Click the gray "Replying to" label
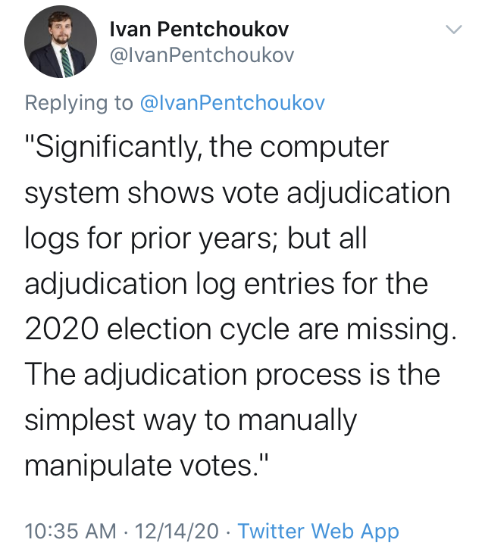This screenshot has height=549, width=485. (79, 103)
